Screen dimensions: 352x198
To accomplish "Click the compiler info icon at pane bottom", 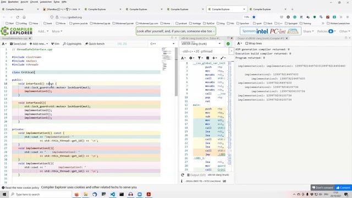I will pyautogui.click(x=182, y=181).
